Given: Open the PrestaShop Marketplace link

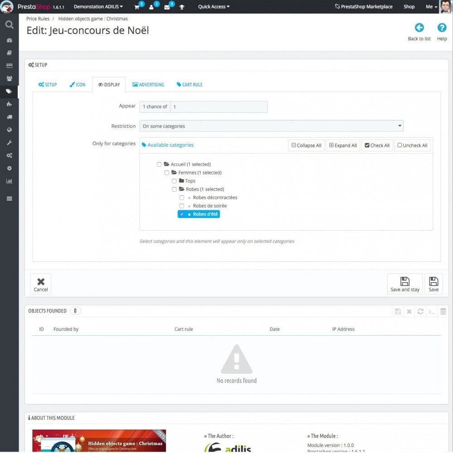Looking at the screenshot, I should tap(363, 7).
